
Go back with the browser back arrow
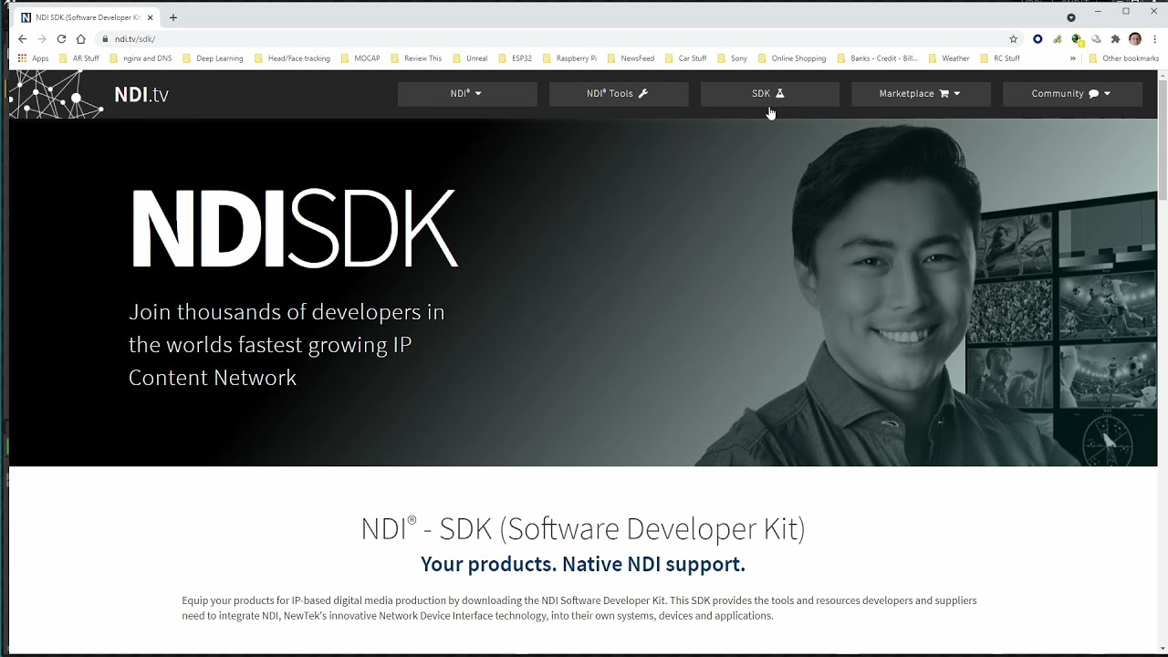[23, 39]
